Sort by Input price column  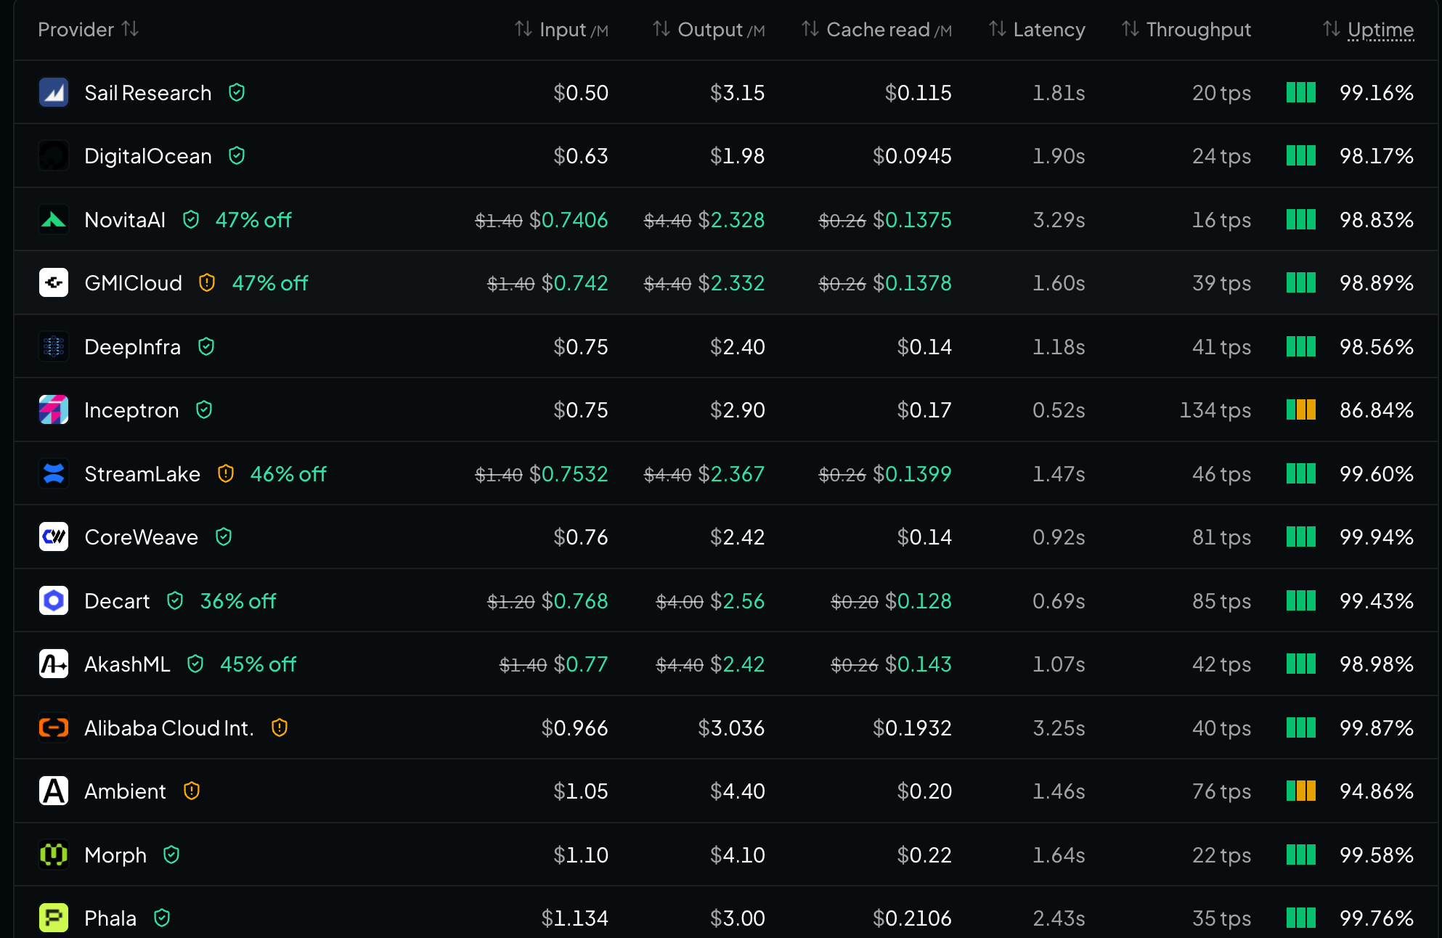coord(561,30)
